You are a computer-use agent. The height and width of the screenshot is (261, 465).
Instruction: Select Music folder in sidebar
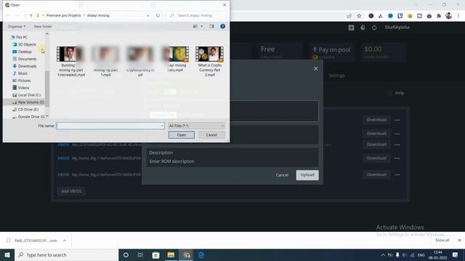(x=23, y=73)
